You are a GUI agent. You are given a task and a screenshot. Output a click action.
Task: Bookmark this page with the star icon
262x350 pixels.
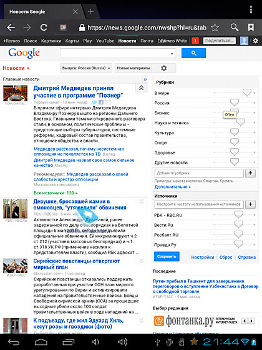[x=215, y=27]
